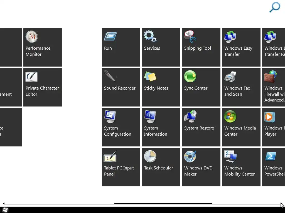Click the "Services" tile label
The width and height of the screenshot is (285, 213).
(152, 48)
